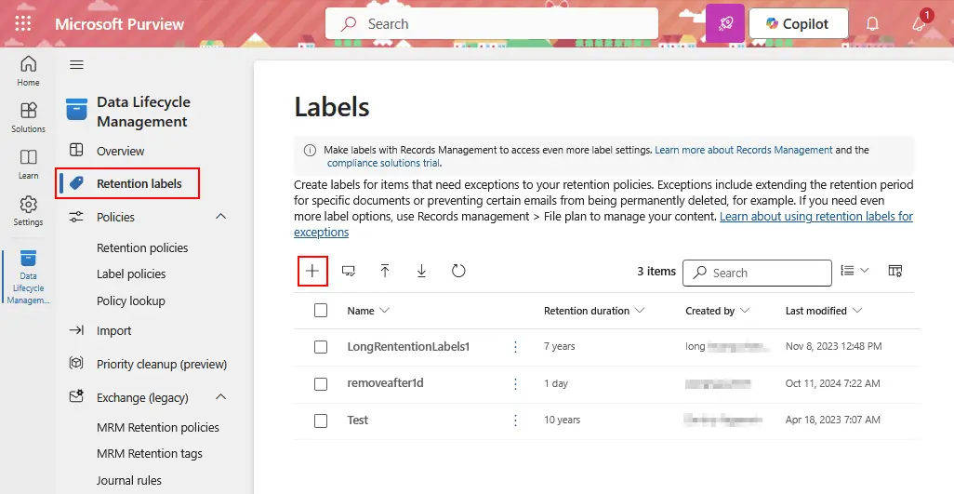Collapse the Exchange (legacy) chevron
The image size is (954, 494).
[x=221, y=397]
